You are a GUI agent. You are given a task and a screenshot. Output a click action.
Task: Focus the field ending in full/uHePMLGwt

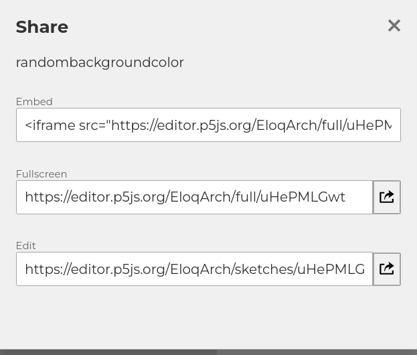pos(194,197)
